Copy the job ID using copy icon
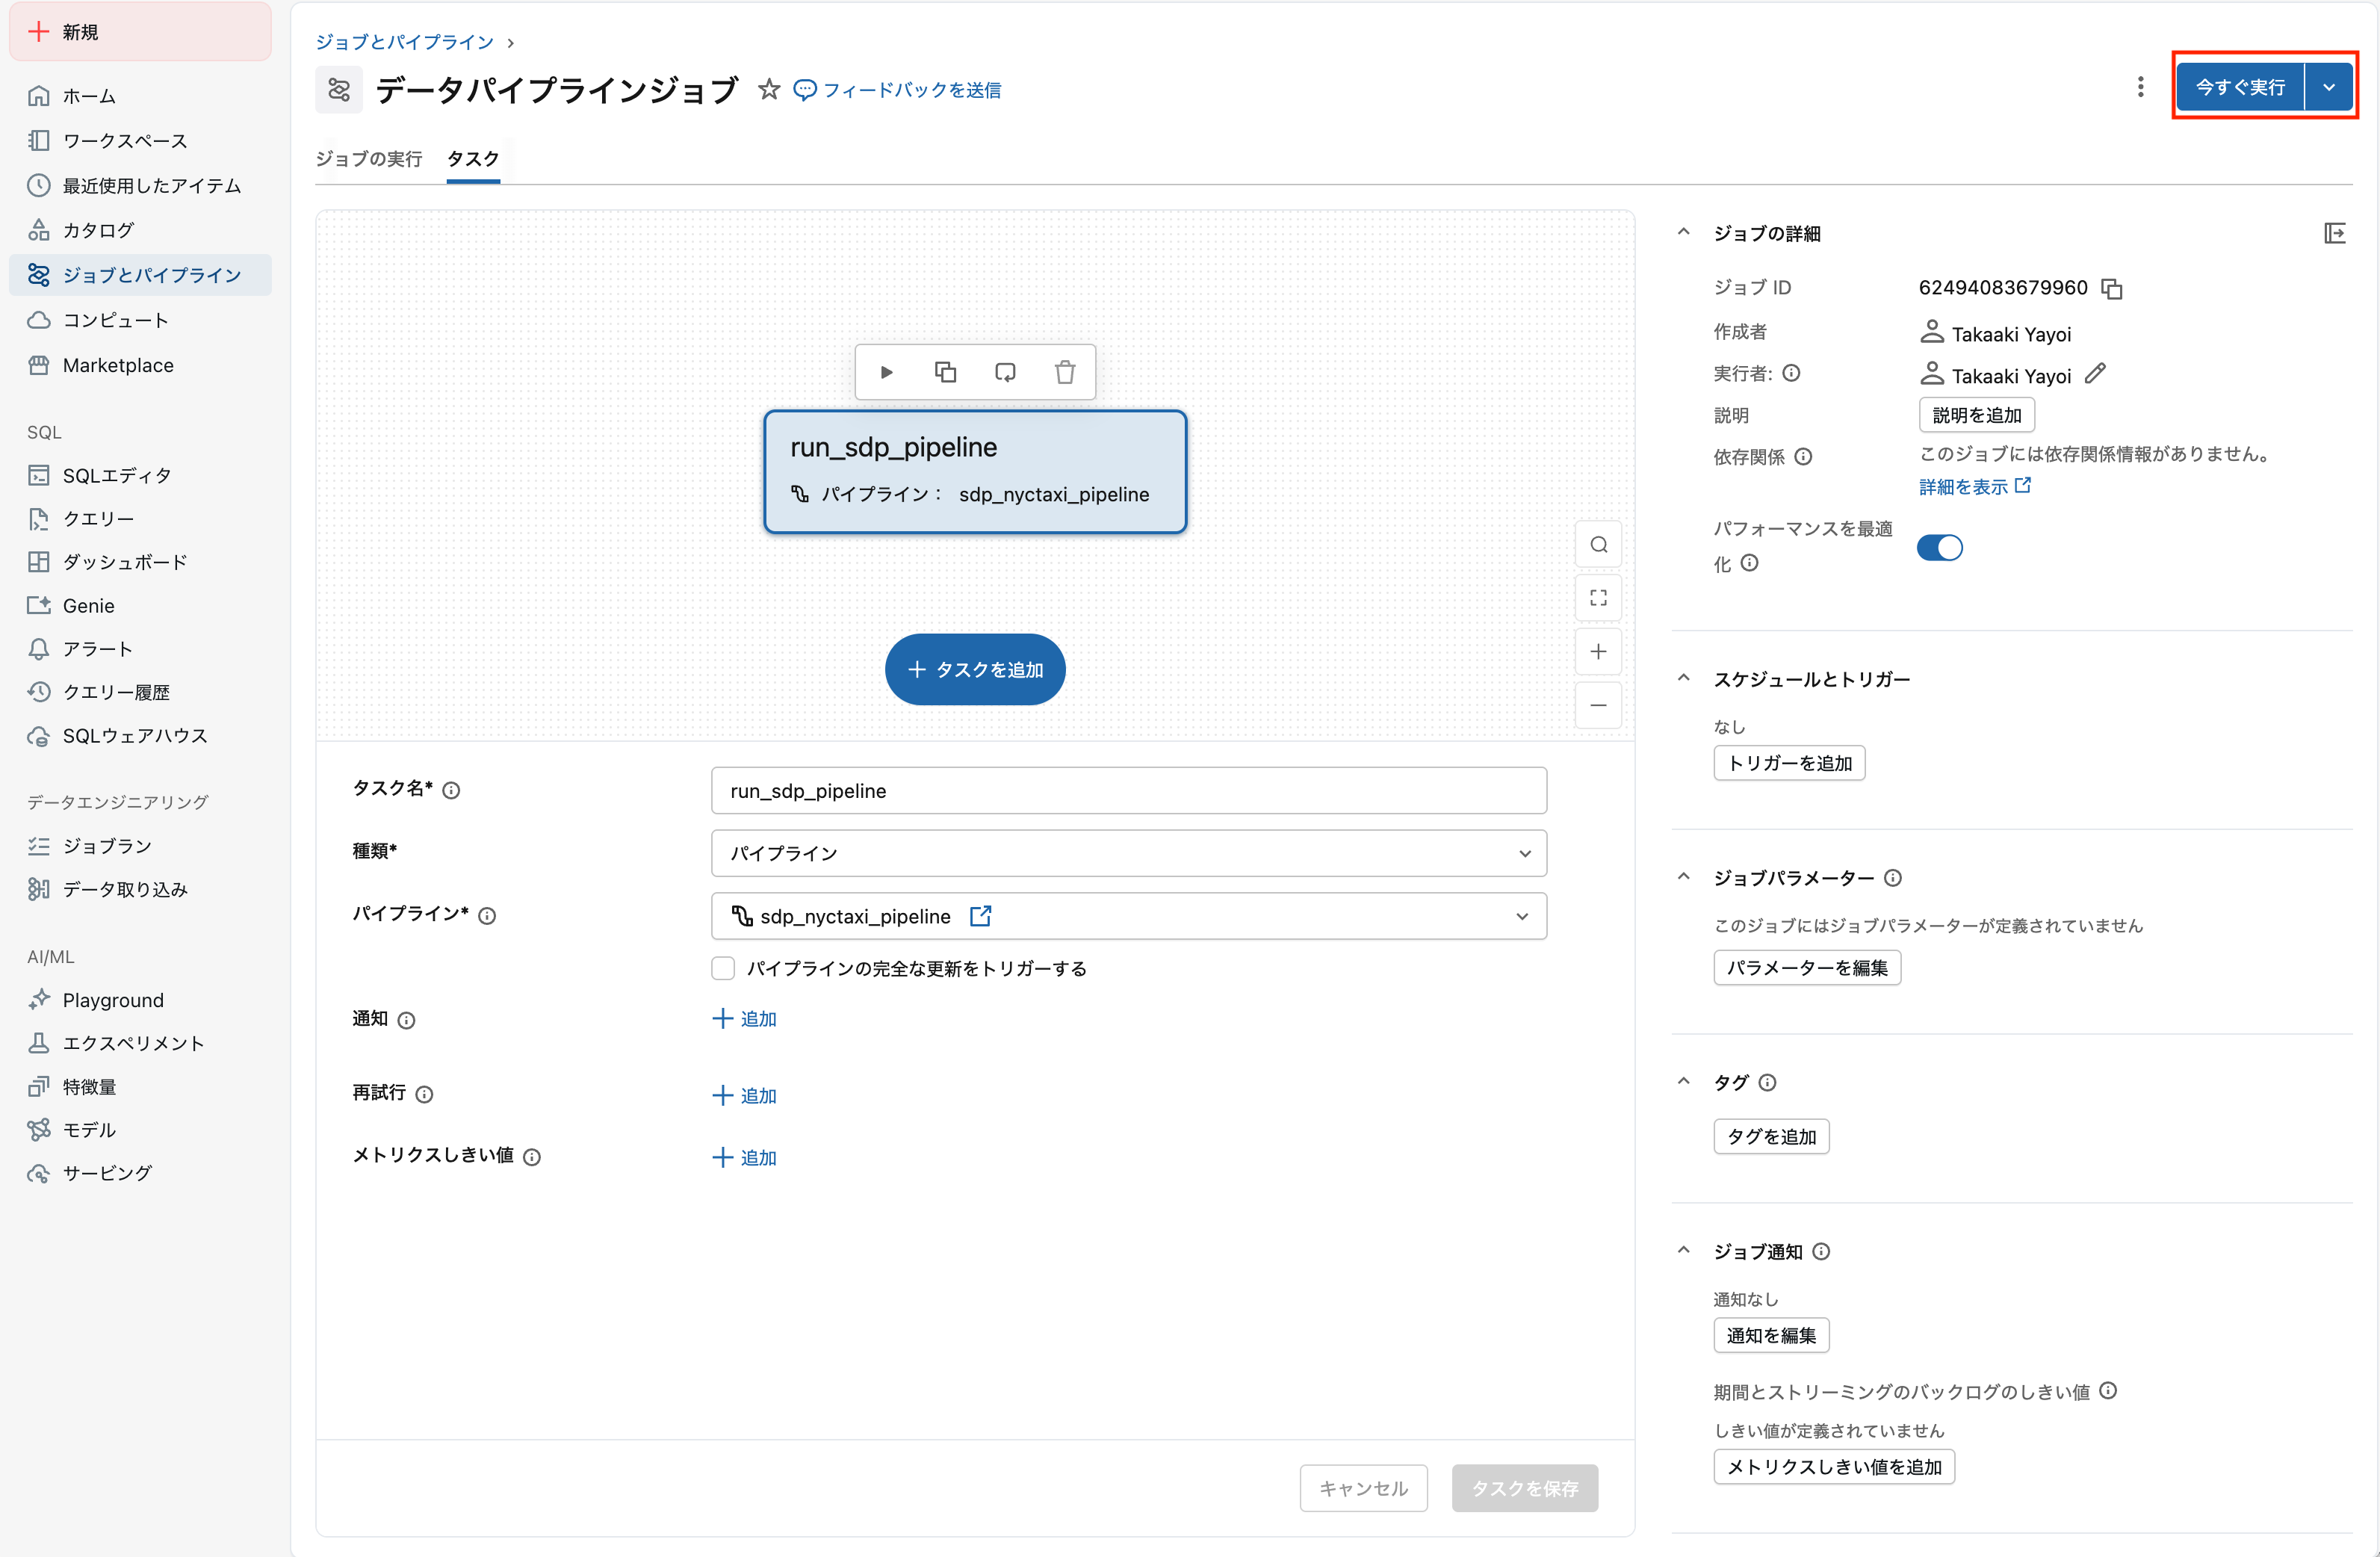Image resolution: width=2380 pixels, height=1557 pixels. point(2112,288)
